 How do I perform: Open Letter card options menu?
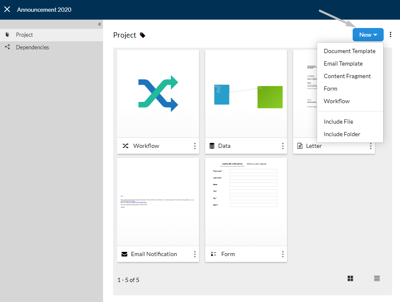point(371,146)
